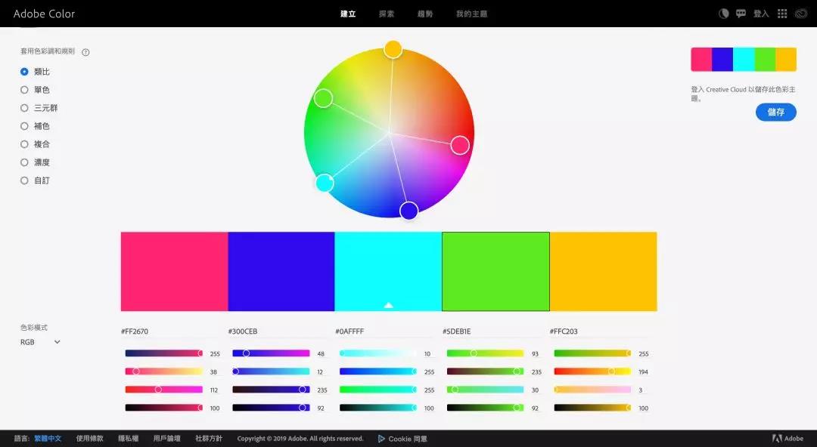Screen dimensions: 817x447
Task: Click the 儲存 save button
Action: pyautogui.click(x=776, y=112)
